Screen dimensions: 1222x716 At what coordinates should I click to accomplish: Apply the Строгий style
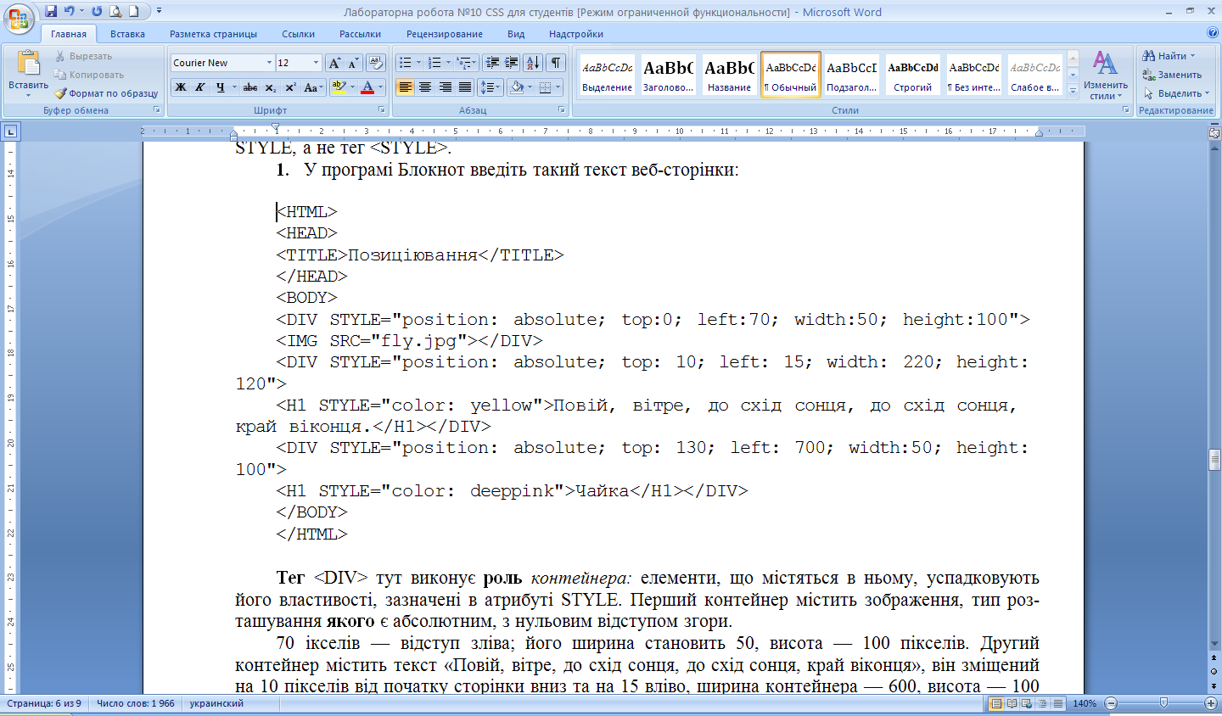[913, 75]
